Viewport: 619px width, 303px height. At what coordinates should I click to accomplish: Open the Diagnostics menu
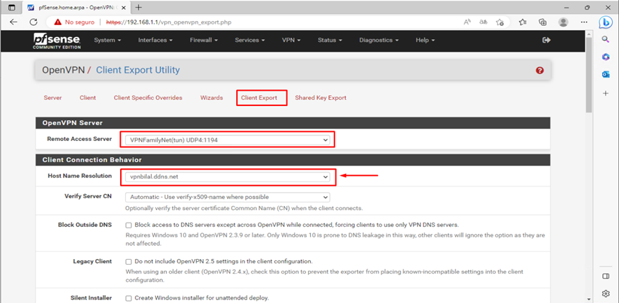(379, 40)
